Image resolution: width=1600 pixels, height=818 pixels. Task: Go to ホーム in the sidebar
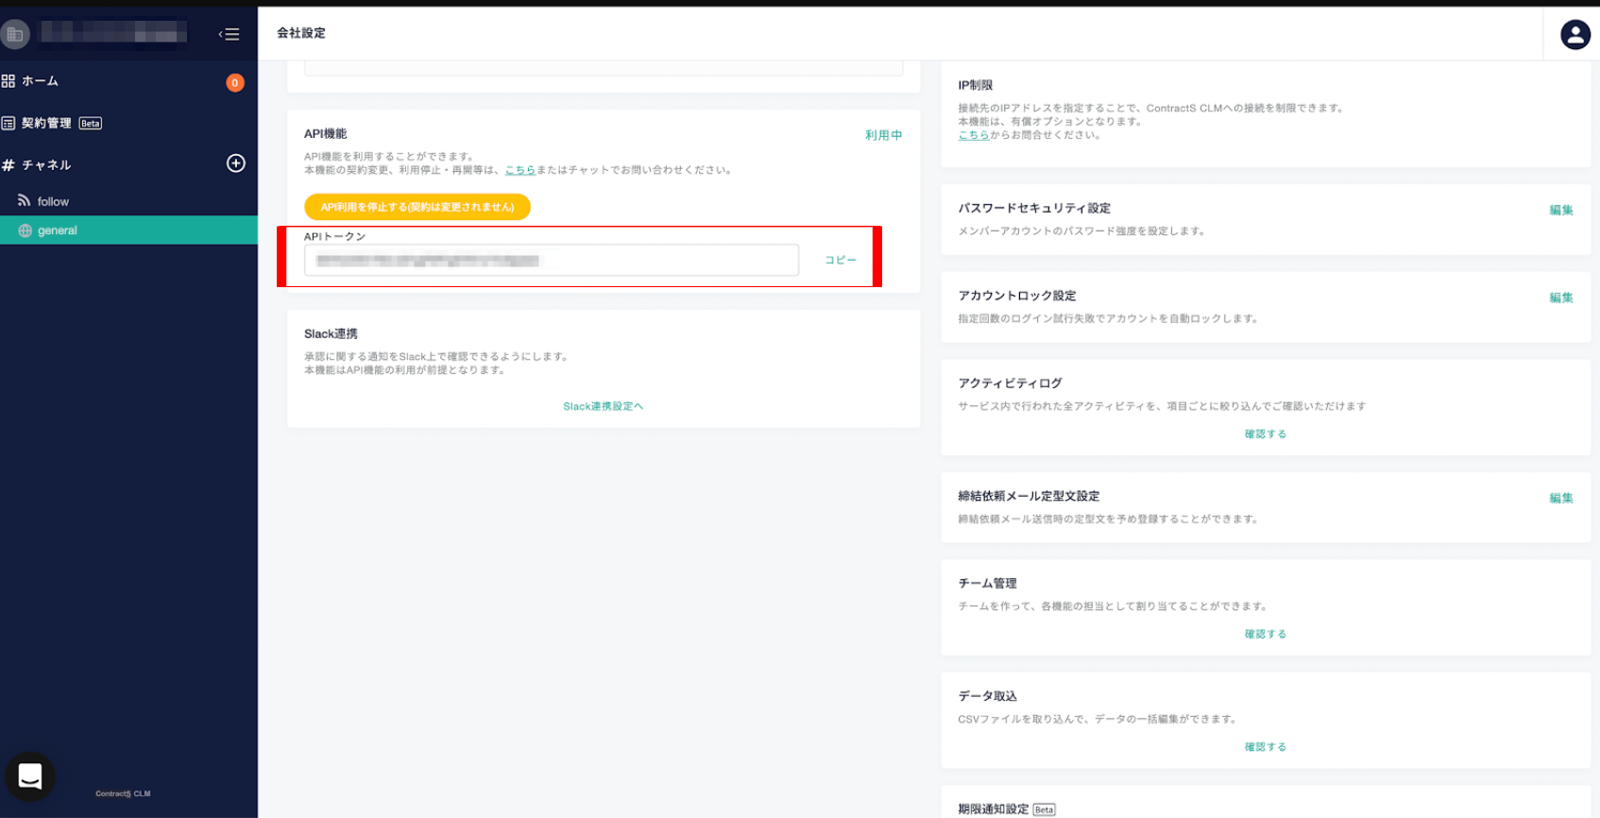(40, 81)
